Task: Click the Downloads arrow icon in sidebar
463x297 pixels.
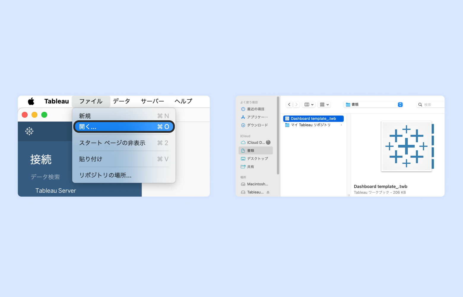Action: point(243,125)
